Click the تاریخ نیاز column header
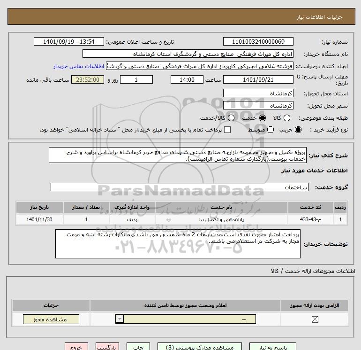Image resolution: width=361 pixels, height=350 pixels. (39, 207)
